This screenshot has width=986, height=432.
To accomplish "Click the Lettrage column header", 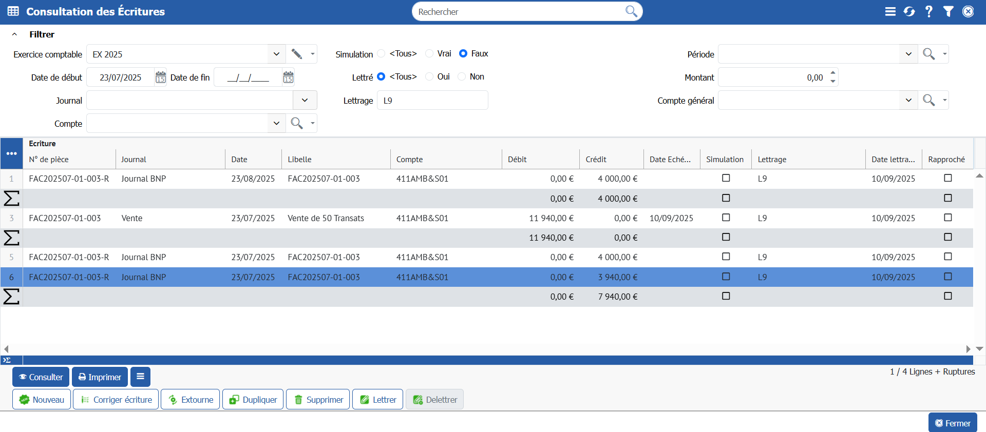I will pos(772,159).
